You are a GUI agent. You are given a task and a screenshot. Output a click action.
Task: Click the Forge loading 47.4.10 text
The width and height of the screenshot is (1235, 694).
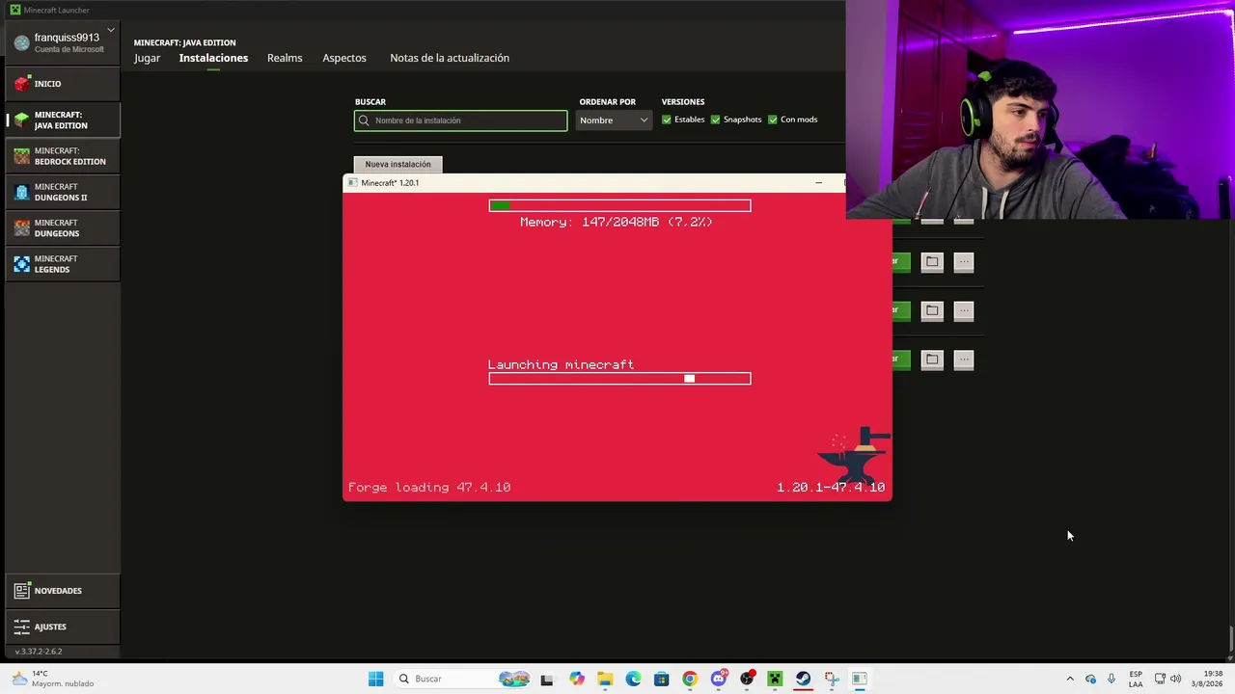(x=429, y=488)
